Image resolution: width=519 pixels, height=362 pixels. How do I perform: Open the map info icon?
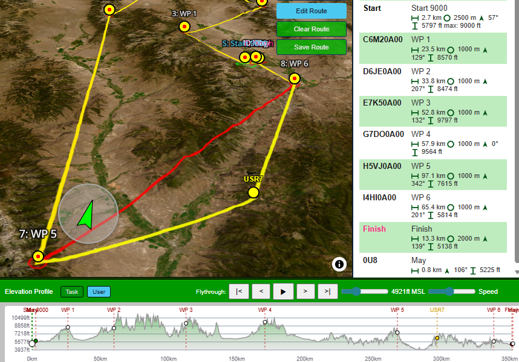[339, 264]
